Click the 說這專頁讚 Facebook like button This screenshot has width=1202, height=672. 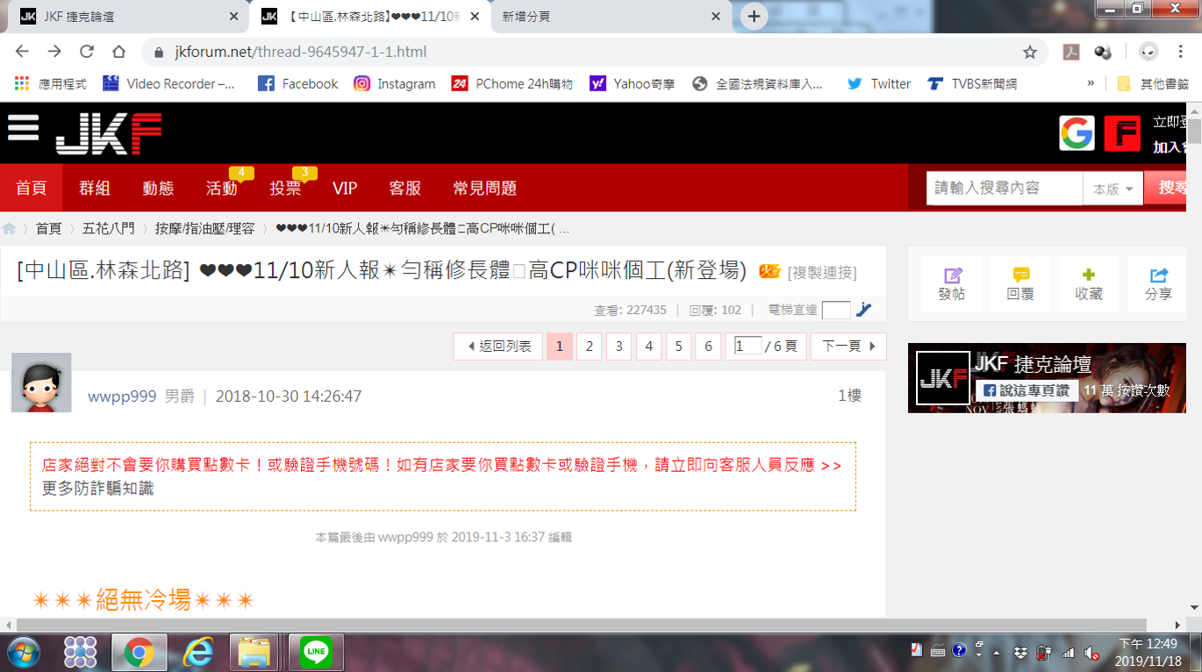1027,390
